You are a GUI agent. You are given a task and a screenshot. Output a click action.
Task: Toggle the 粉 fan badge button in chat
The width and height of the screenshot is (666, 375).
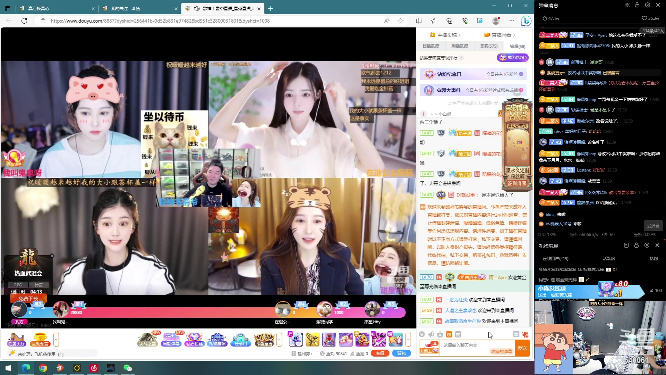449,334
